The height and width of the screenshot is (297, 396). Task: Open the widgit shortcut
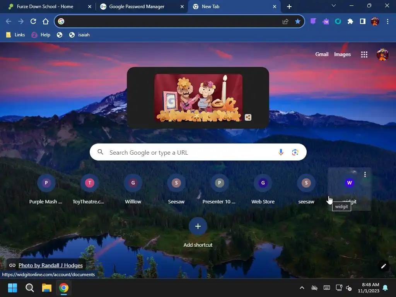coord(350,189)
